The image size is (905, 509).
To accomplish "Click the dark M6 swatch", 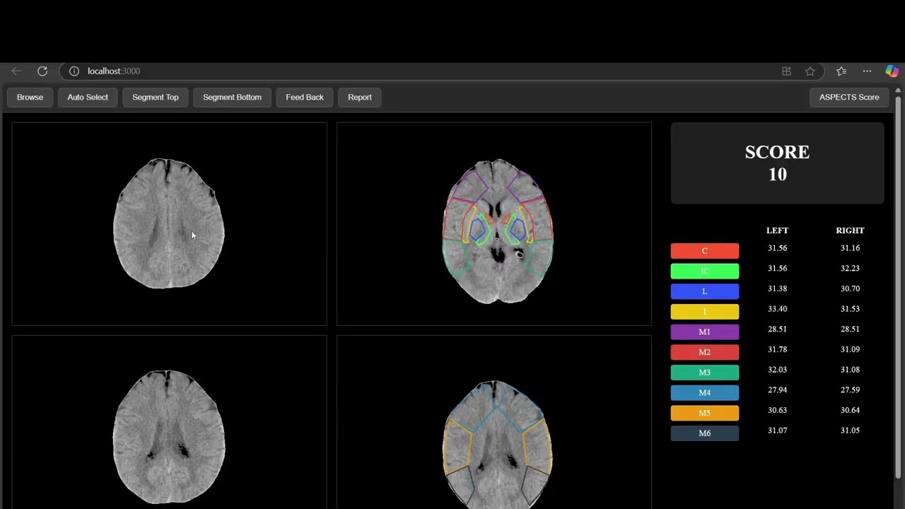I will point(705,433).
